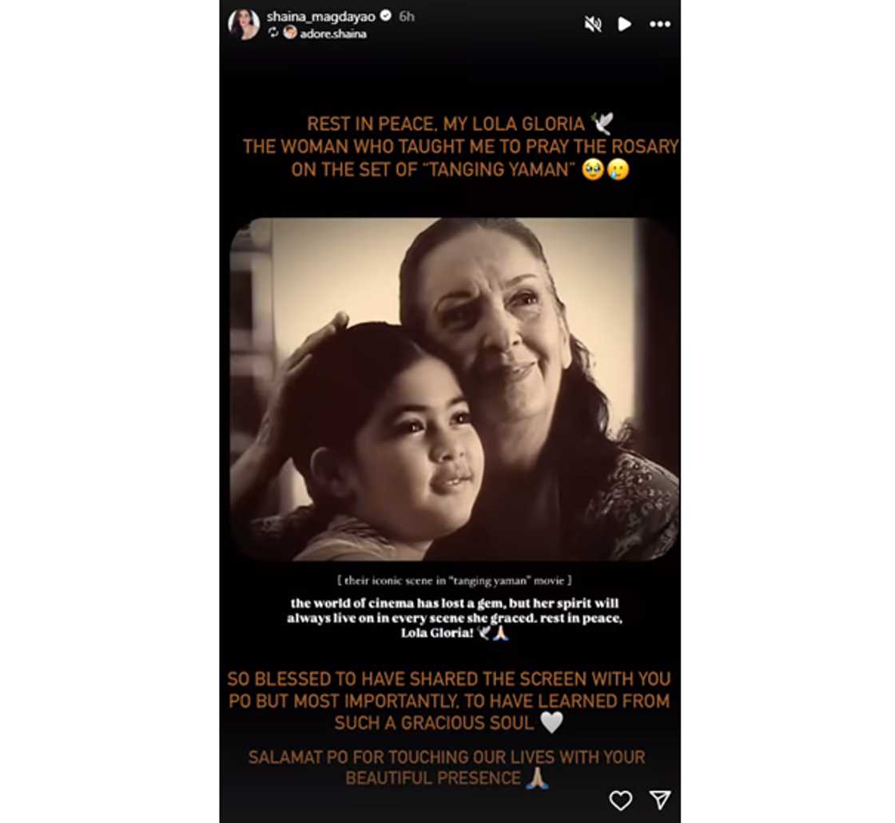Click the dove emoji after Lola Gloria

[603, 123]
